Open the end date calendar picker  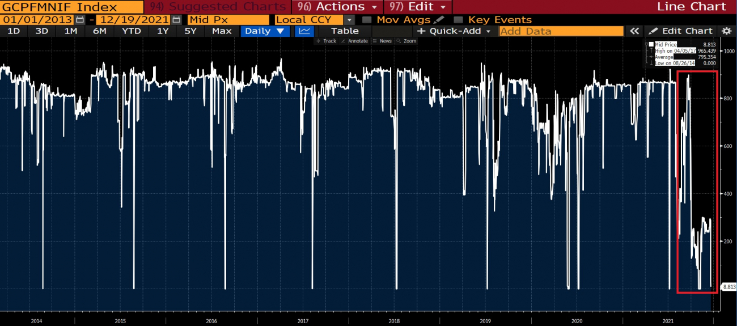(176, 19)
